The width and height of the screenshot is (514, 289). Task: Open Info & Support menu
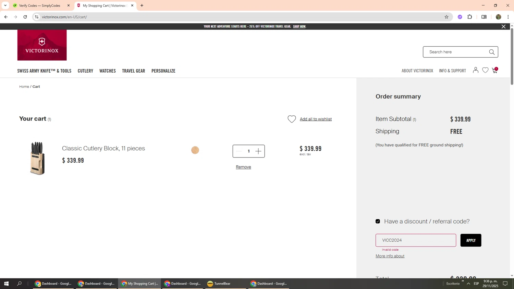(x=452, y=71)
